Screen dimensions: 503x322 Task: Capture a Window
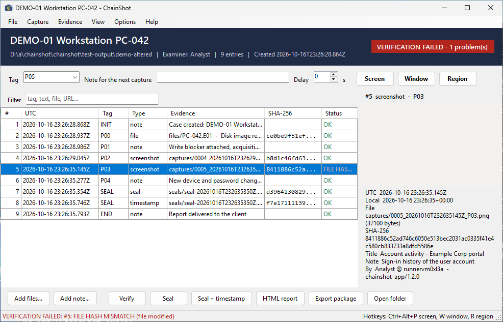click(416, 79)
